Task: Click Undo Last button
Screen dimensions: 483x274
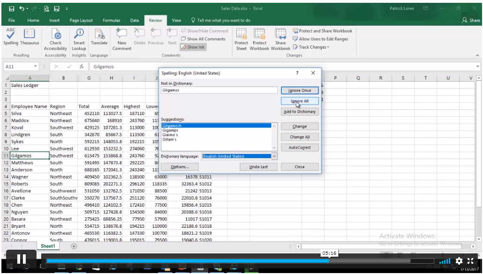Action: pos(258,167)
